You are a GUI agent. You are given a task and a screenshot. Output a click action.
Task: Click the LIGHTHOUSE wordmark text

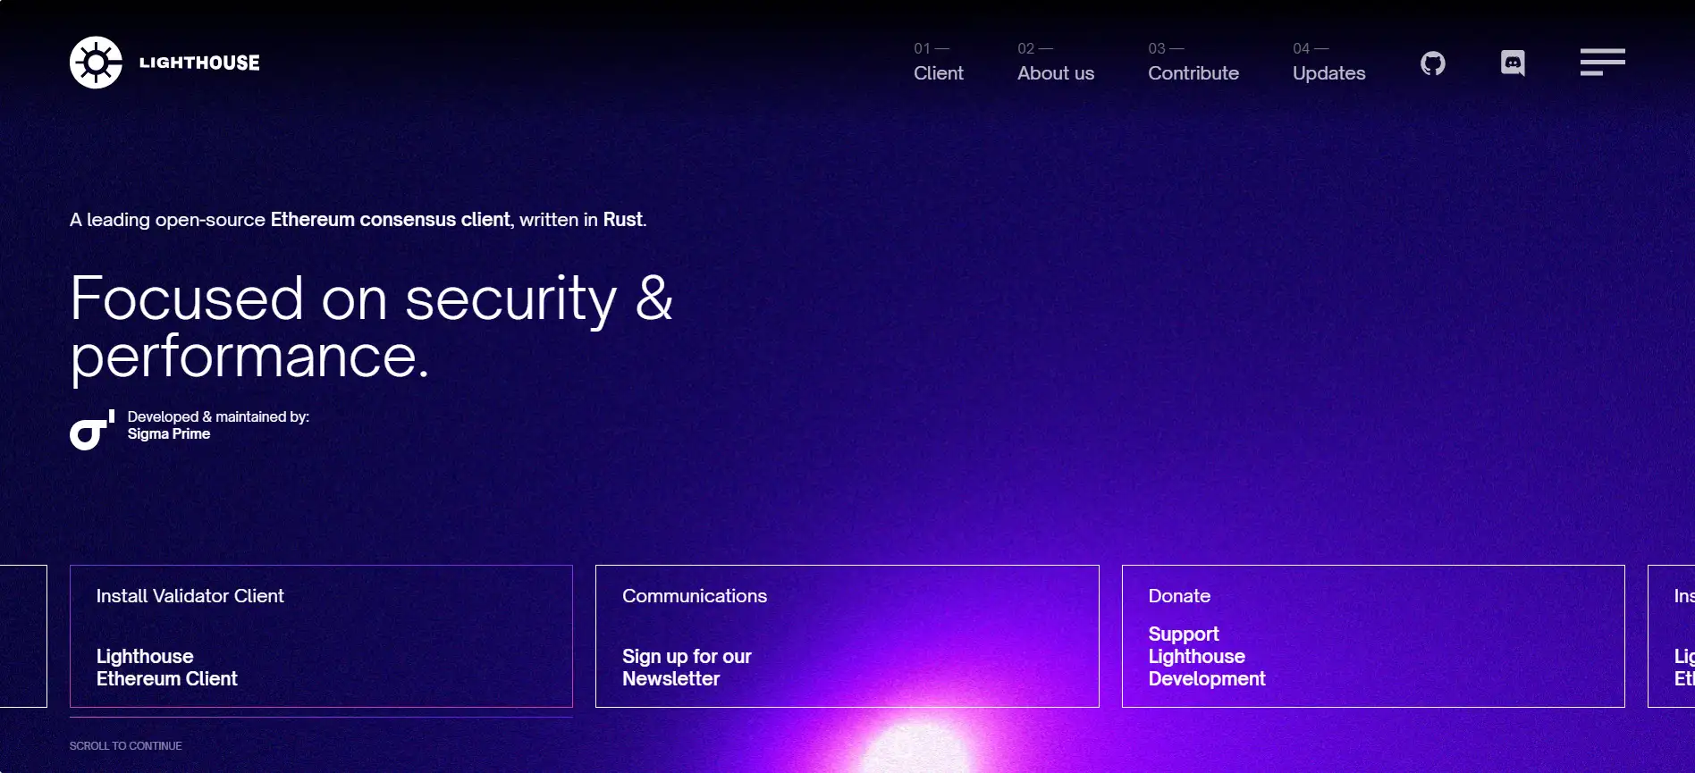click(199, 63)
